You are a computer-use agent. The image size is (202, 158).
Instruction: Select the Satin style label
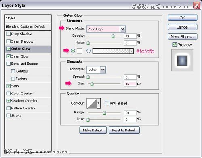pos(15,86)
